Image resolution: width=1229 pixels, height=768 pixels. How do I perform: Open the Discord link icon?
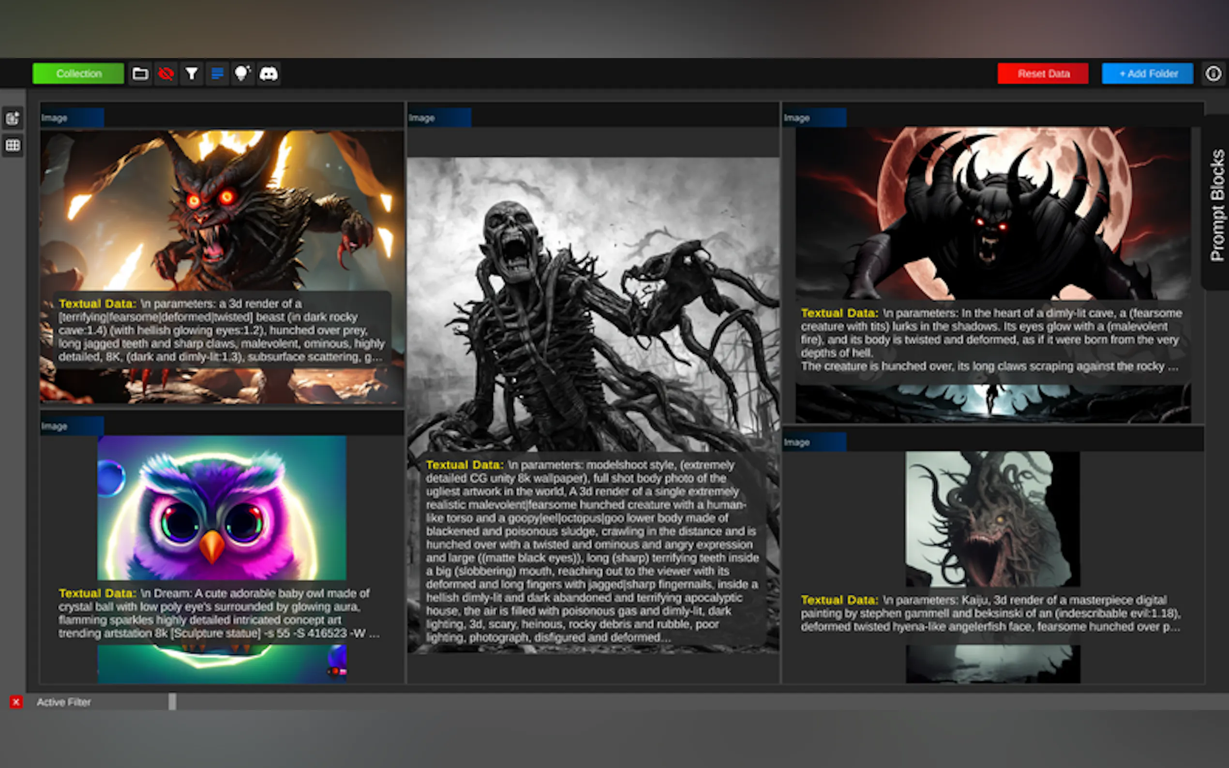tap(269, 74)
